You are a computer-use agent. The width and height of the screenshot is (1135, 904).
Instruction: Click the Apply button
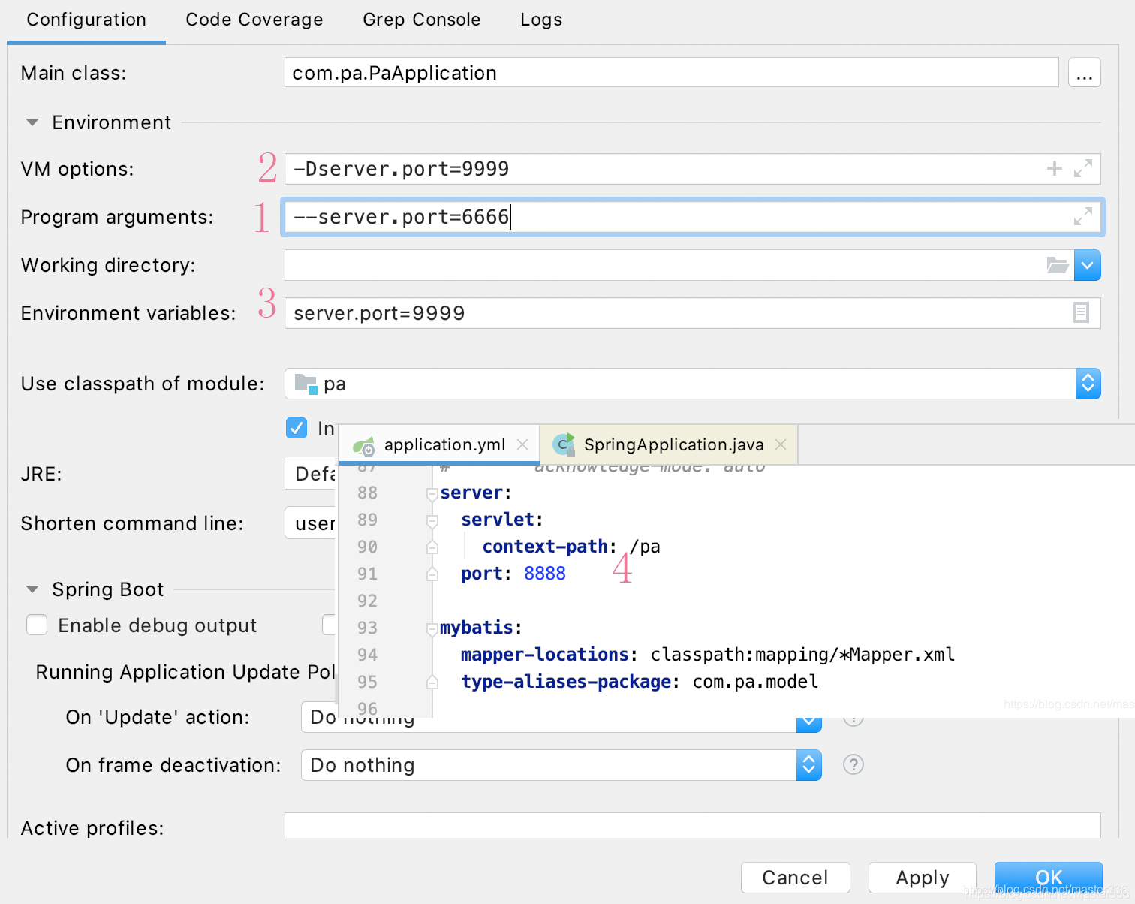coord(923,878)
